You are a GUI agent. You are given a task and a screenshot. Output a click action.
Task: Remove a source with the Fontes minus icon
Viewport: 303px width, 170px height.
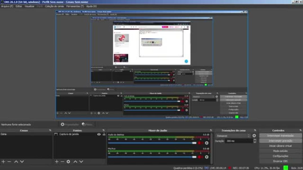(62, 162)
